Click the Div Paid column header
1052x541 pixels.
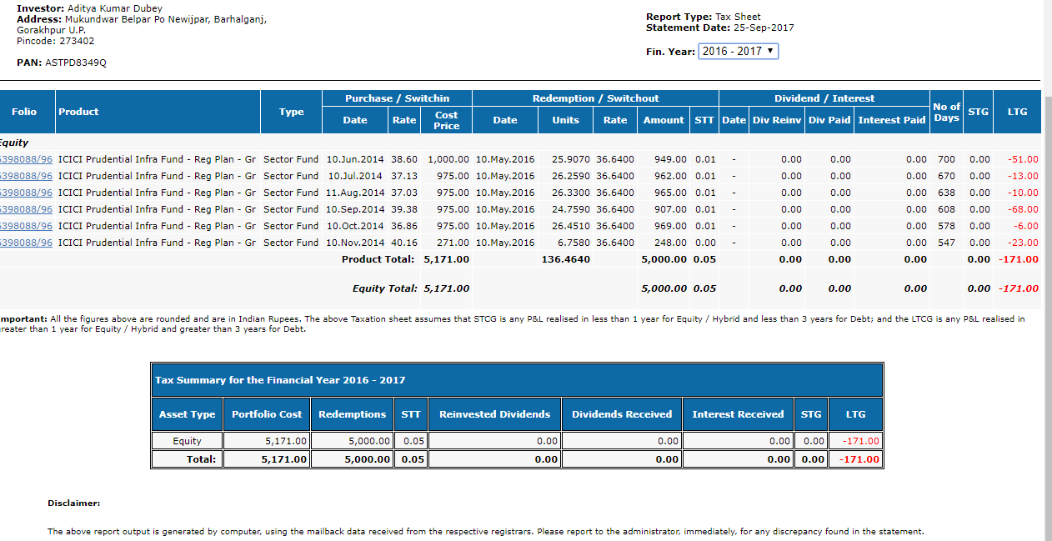tap(829, 120)
